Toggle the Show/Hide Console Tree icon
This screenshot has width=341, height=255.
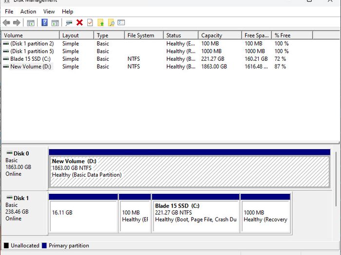(31, 23)
